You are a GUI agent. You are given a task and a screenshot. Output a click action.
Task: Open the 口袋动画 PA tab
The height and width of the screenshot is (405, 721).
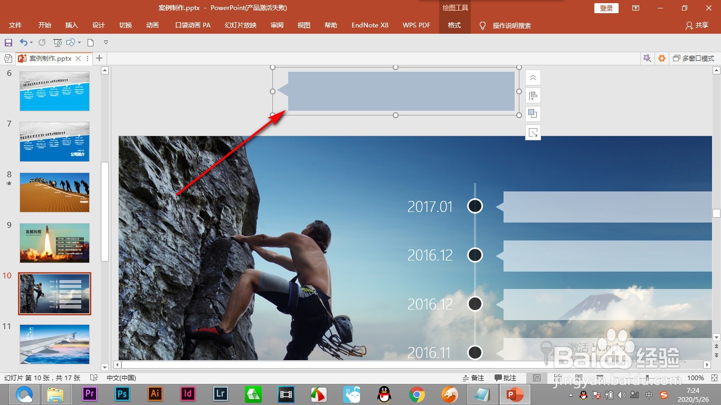coord(193,25)
